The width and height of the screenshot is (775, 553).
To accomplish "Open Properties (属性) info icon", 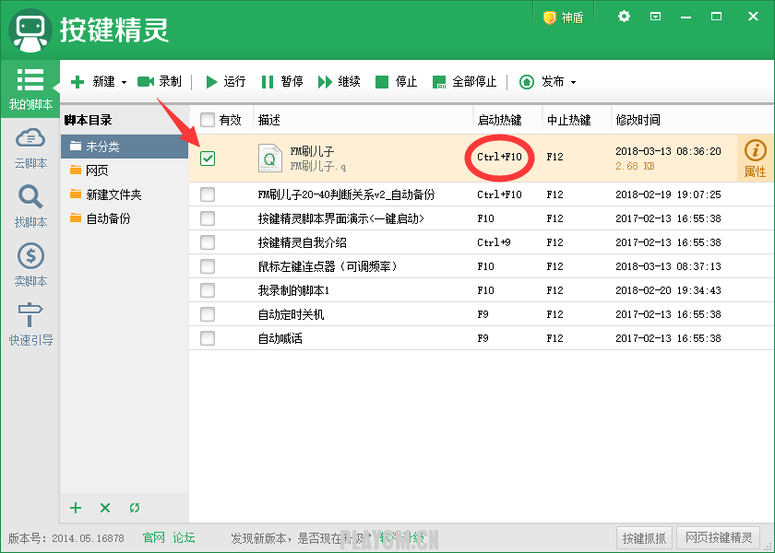I will pyautogui.click(x=755, y=151).
